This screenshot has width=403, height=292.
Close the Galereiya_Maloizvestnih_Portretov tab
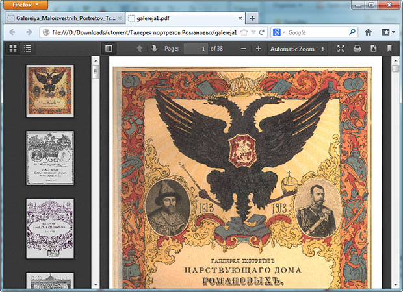120,18
